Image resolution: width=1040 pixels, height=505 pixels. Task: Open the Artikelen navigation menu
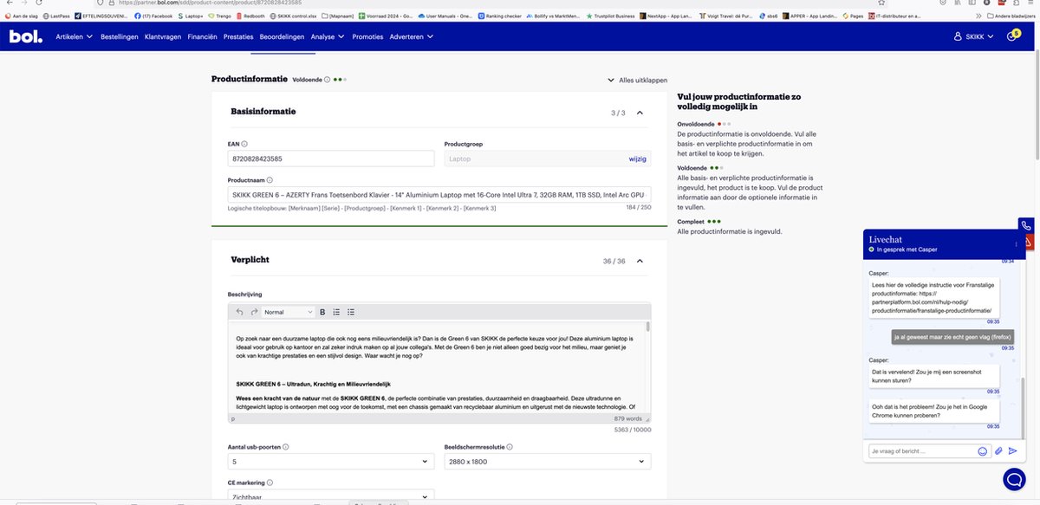pos(75,36)
